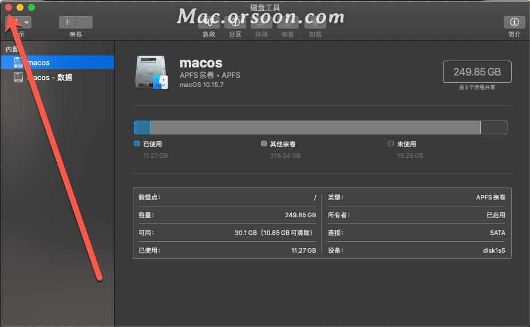Click the disk icon of the selected macos sidebar row
530x327 pixels.
(18, 62)
